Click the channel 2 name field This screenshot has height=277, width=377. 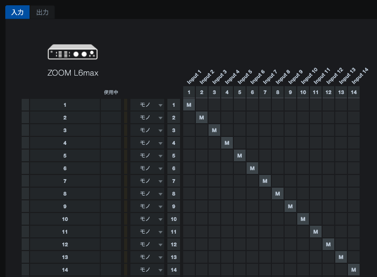click(x=64, y=118)
